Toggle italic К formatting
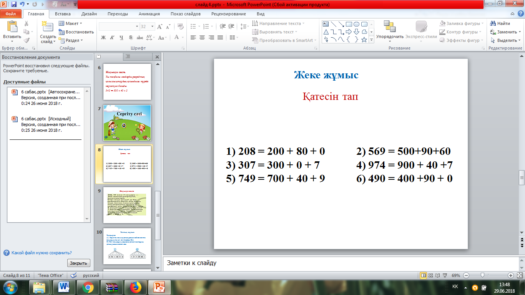Viewport: 525px width, 295px height. [112, 38]
